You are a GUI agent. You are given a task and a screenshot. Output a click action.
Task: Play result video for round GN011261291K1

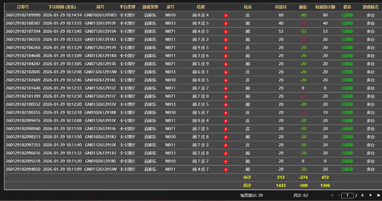pyautogui.click(x=226, y=40)
